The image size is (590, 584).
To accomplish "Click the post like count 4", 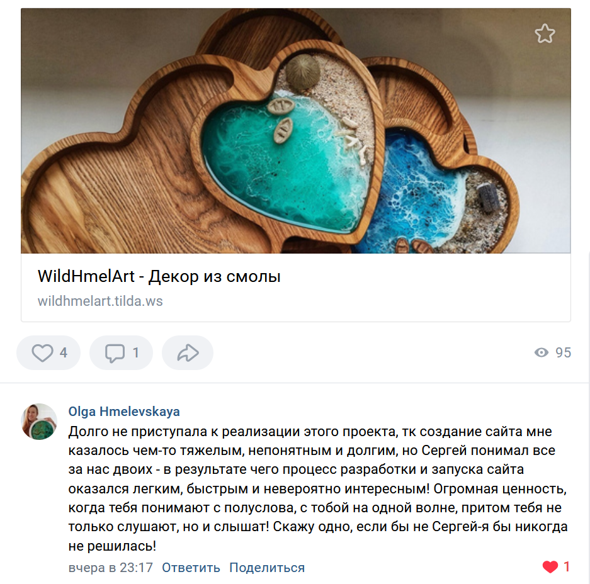I will (x=64, y=353).
